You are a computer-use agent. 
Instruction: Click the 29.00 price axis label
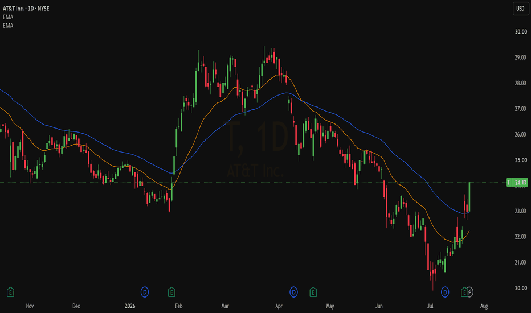click(521, 57)
